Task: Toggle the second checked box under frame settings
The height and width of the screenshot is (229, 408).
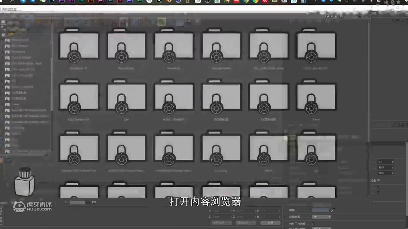Action: pos(379,193)
